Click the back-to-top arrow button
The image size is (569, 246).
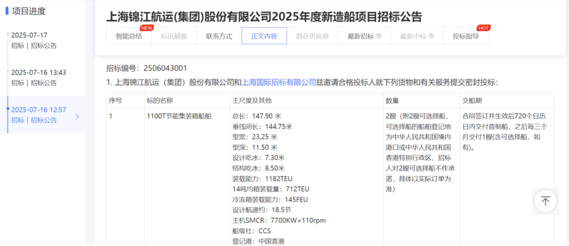545,201
